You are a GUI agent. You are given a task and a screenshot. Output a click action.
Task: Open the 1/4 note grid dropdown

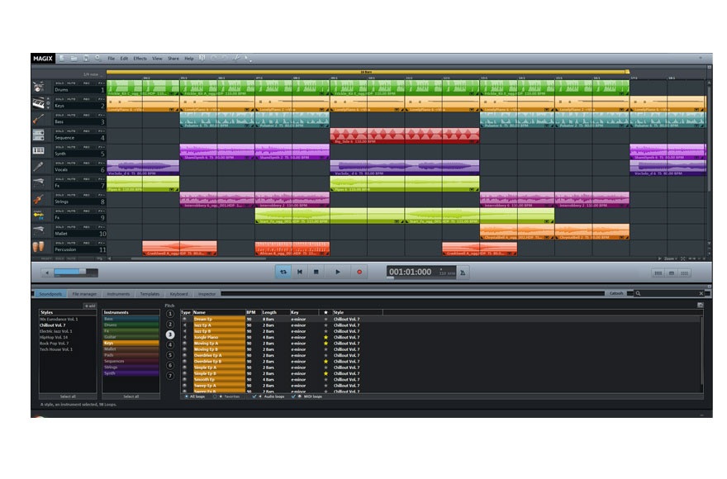tap(92, 74)
